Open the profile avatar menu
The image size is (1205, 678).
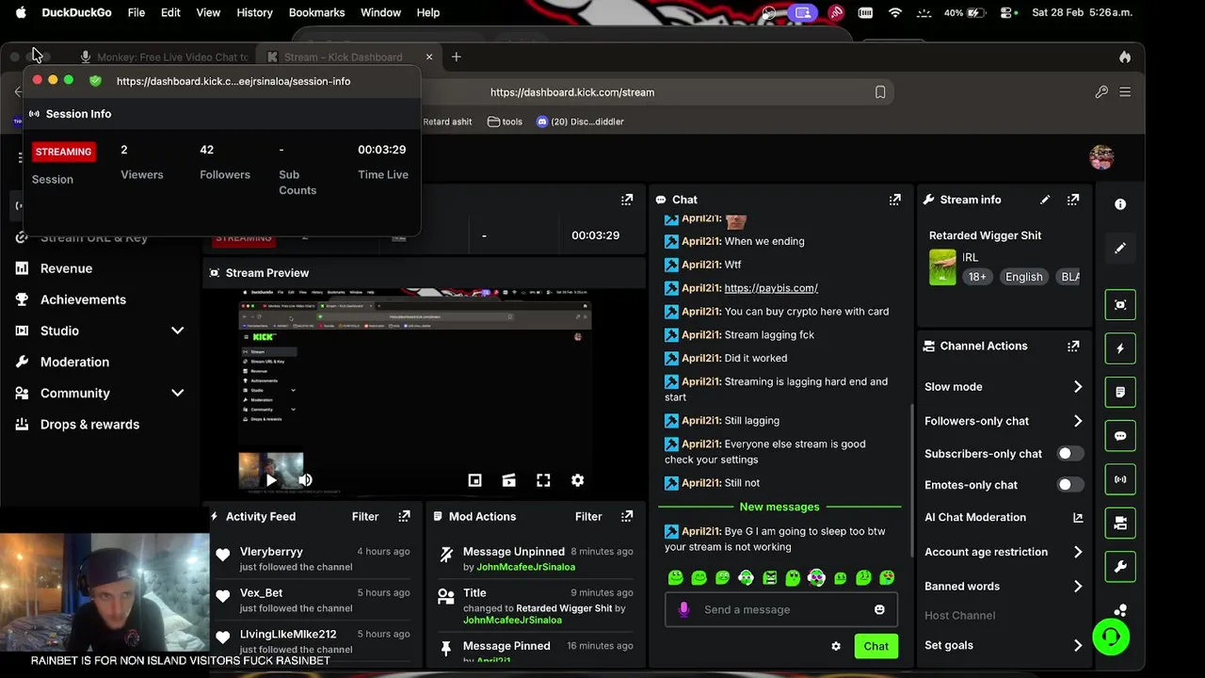coord(1101,157)
